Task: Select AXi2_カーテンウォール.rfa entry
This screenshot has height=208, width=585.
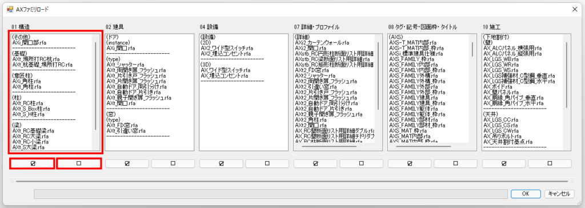Action: tap(322, 43)
